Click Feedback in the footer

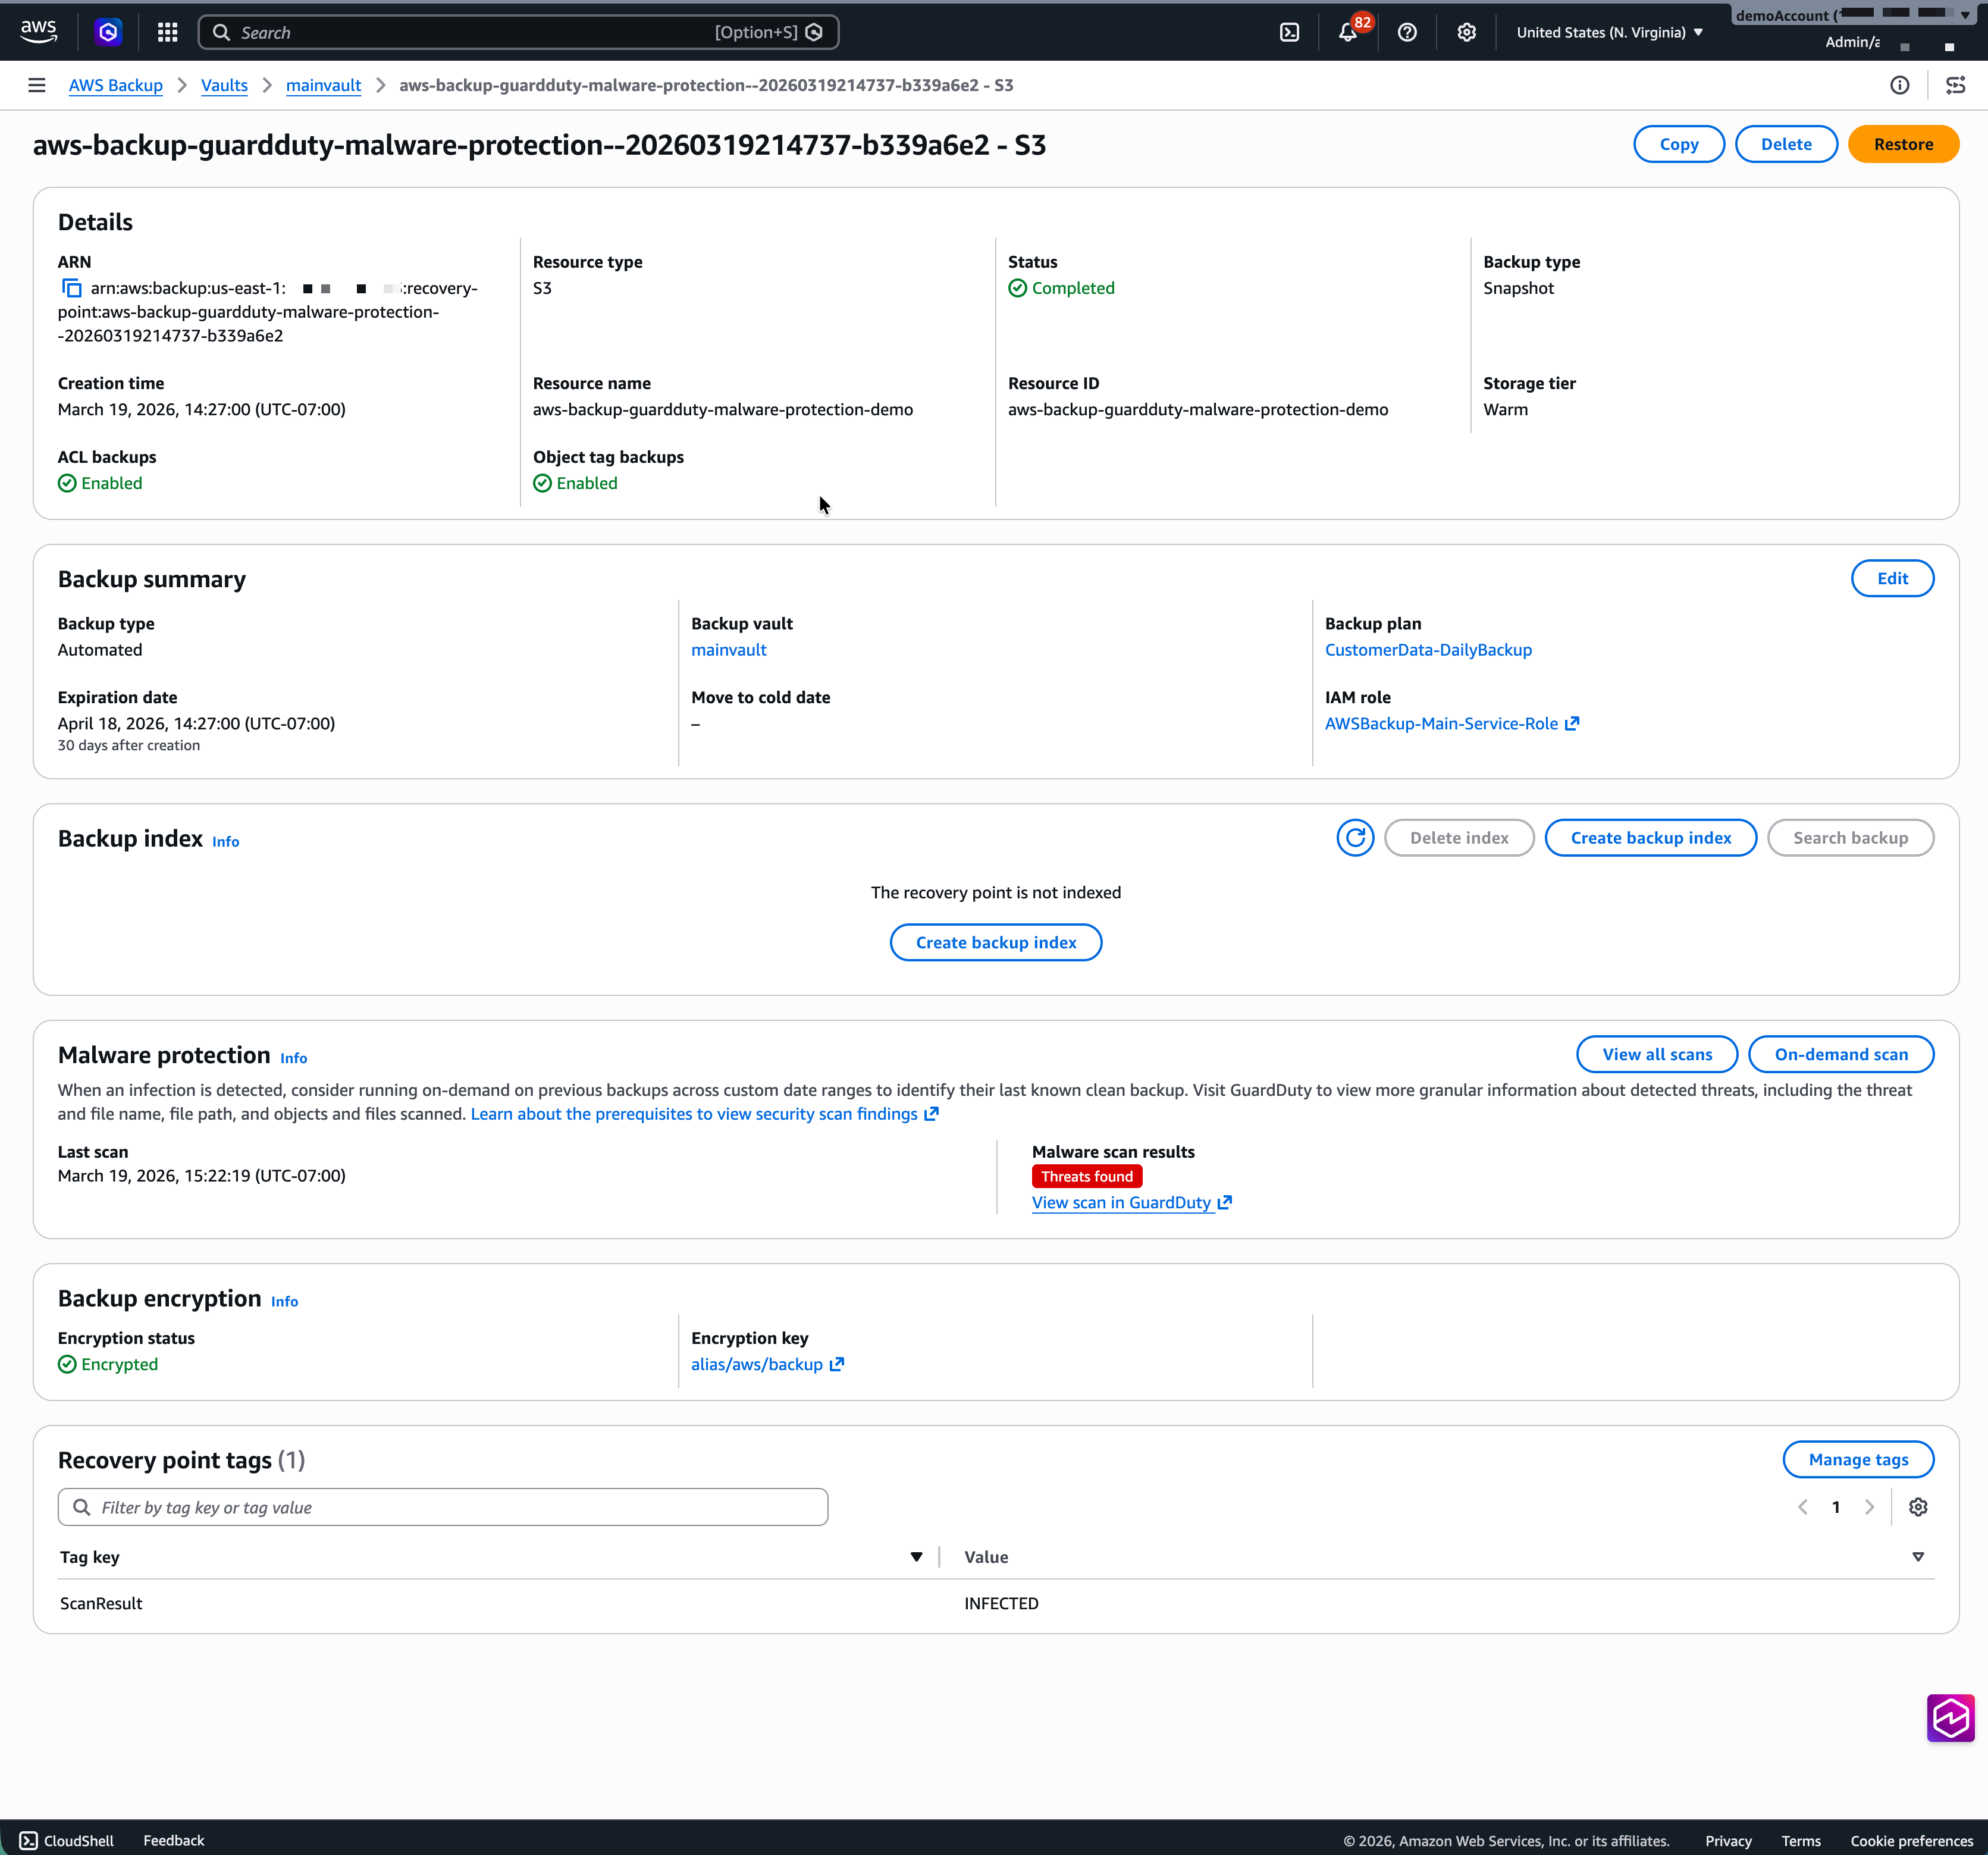point(173,1840)
